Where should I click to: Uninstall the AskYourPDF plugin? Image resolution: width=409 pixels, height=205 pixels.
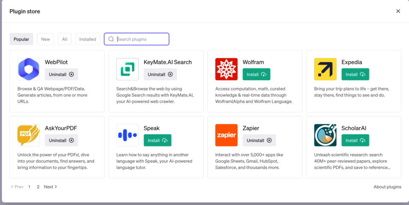61,140
